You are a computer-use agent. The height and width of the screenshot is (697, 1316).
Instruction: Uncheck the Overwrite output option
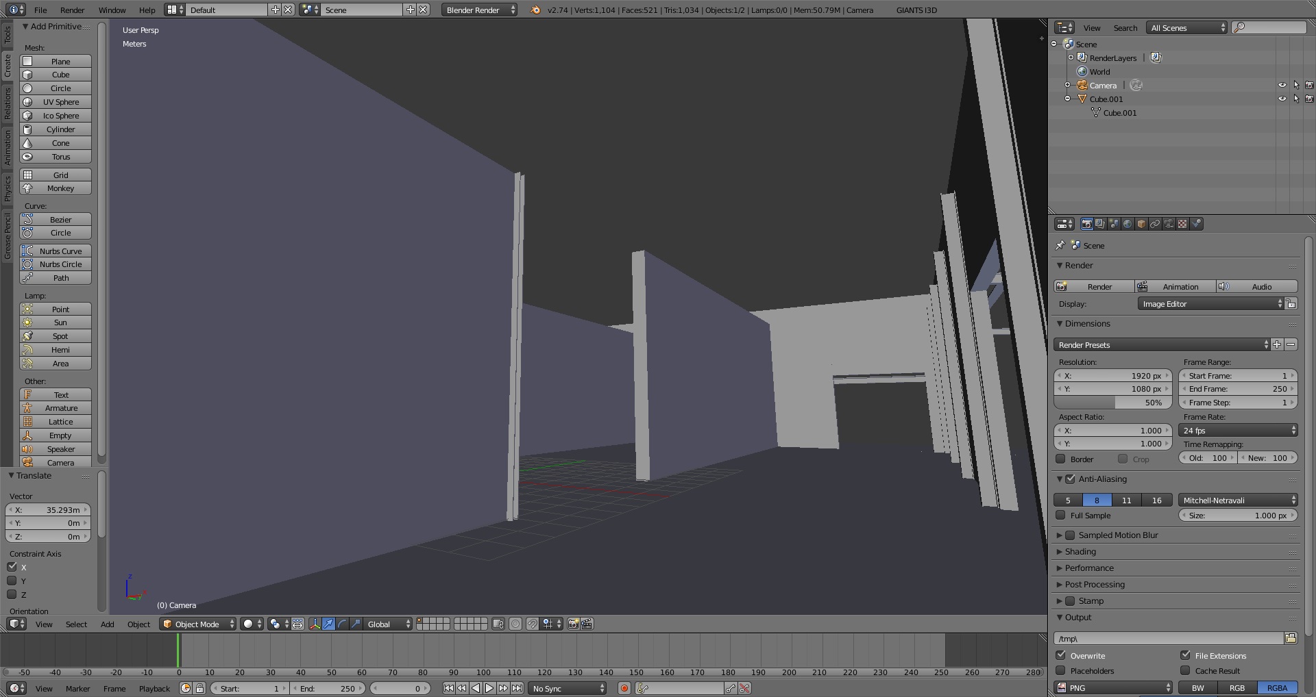[1060, 655]
